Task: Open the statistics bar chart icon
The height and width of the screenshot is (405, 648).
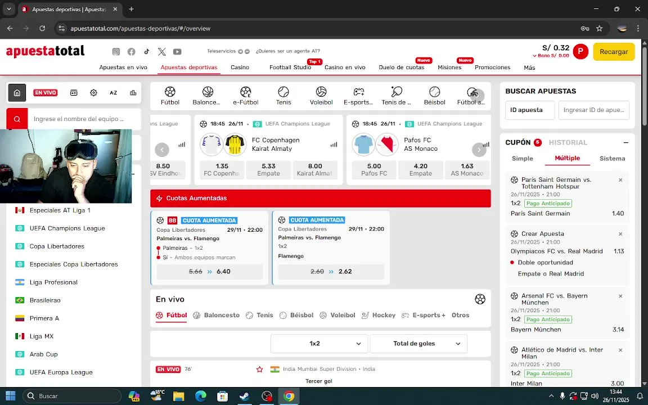Action: (x=133, y=93)
